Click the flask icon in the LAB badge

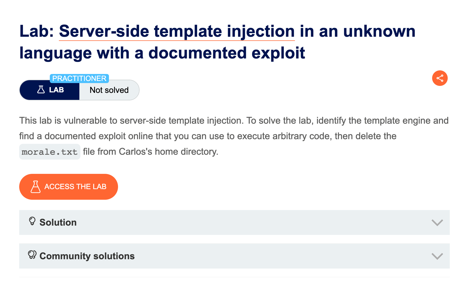41,90
